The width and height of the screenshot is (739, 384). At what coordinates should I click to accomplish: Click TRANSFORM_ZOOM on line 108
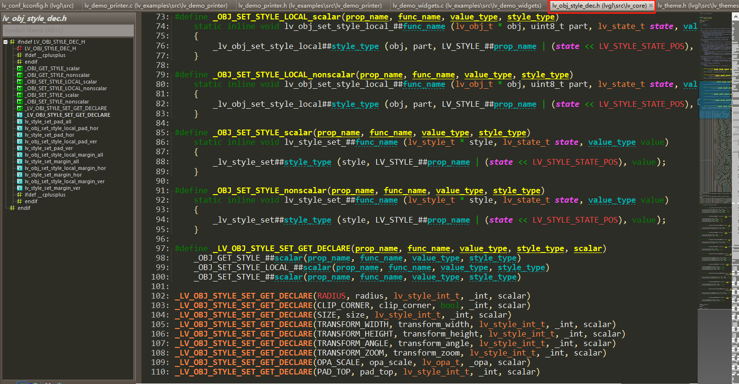[x=351, y=353]
